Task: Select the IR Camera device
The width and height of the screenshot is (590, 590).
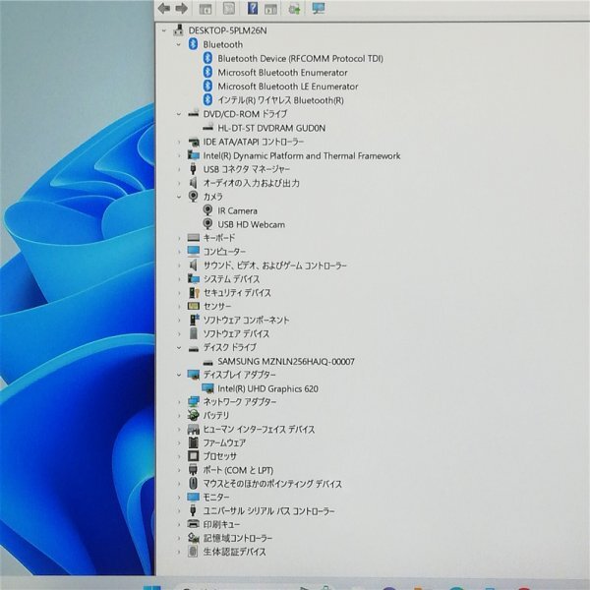Action: [x=237, y=210]
